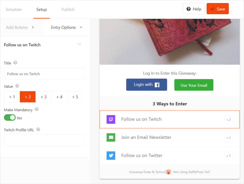Click help icon next to Value label
Screen dimensions: 244x184
tap(17, 86)
